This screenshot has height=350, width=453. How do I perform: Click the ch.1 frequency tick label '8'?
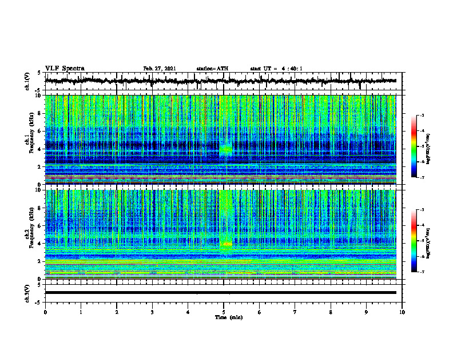tap(39, 113)
